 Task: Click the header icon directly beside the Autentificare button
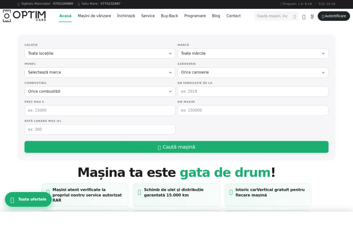(x=312, y=16)
